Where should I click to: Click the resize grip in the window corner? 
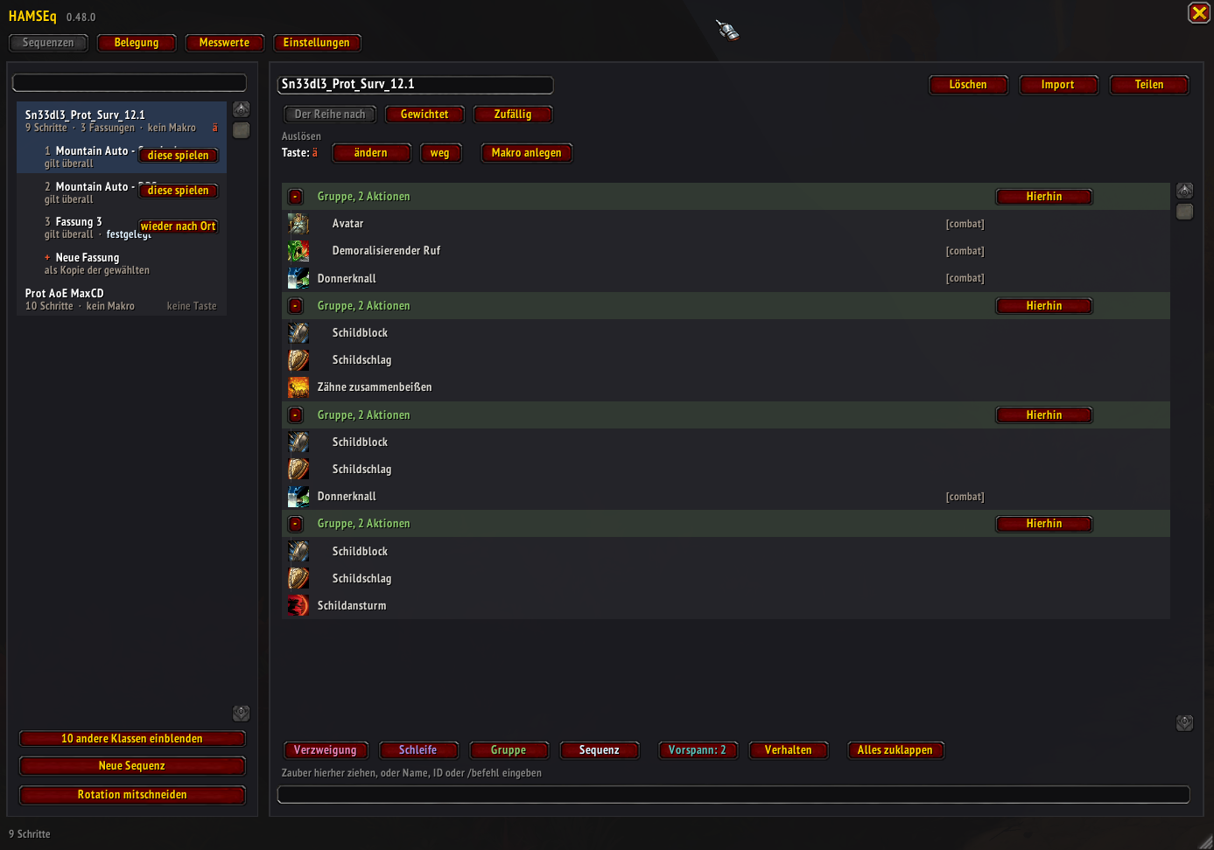(x=1206, y=842)
